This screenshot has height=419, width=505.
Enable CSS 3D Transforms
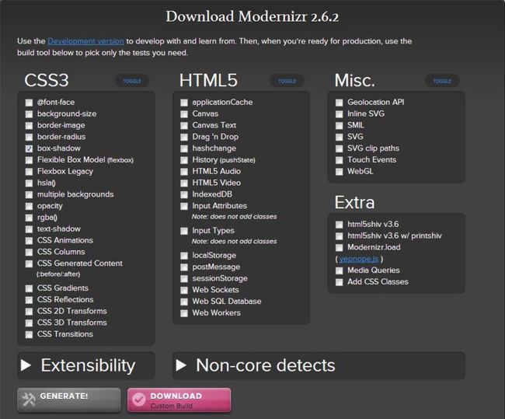tap(29, 323)
